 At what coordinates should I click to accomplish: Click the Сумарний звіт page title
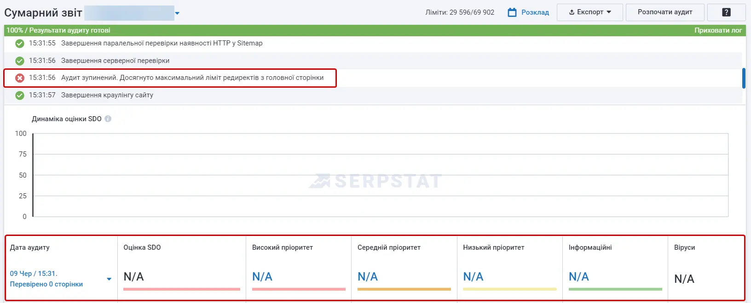43,13
